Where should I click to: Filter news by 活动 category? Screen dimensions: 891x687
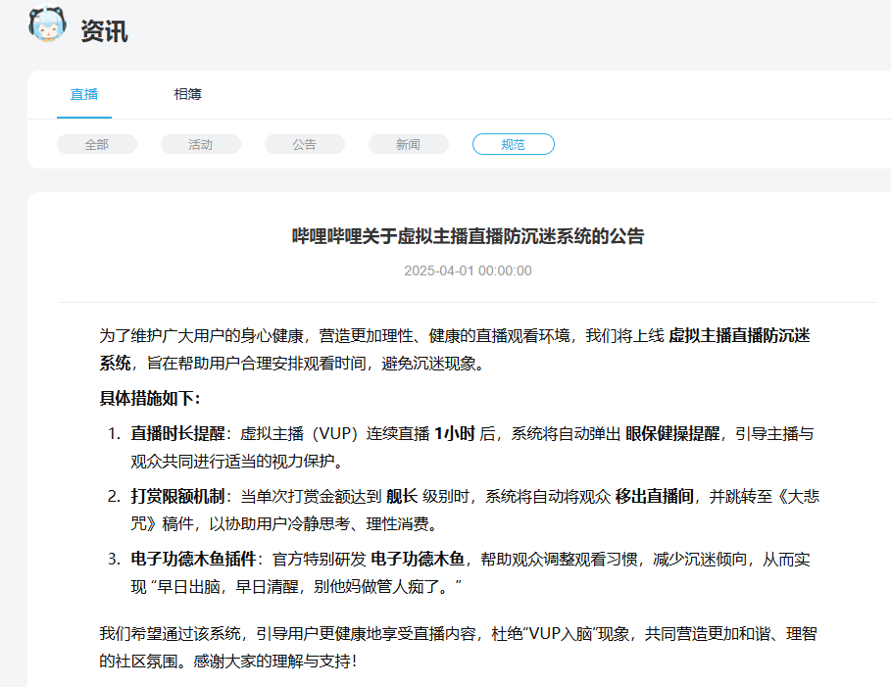tap(201, 144)
